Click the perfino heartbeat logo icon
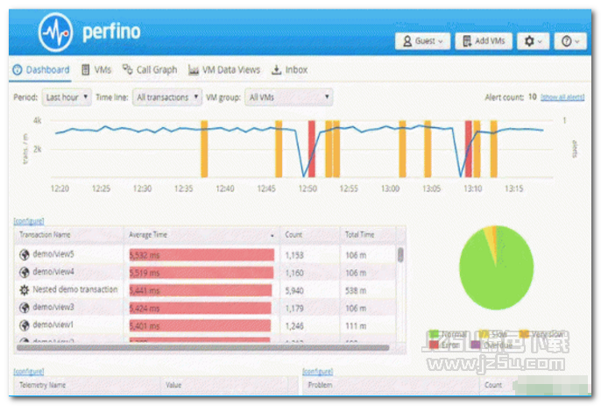The image size is (601, 406). (x=55, y=32)
